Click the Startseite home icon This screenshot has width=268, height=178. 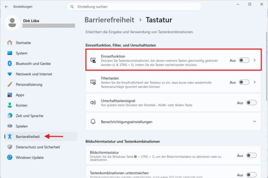click(x=10, y=42)
